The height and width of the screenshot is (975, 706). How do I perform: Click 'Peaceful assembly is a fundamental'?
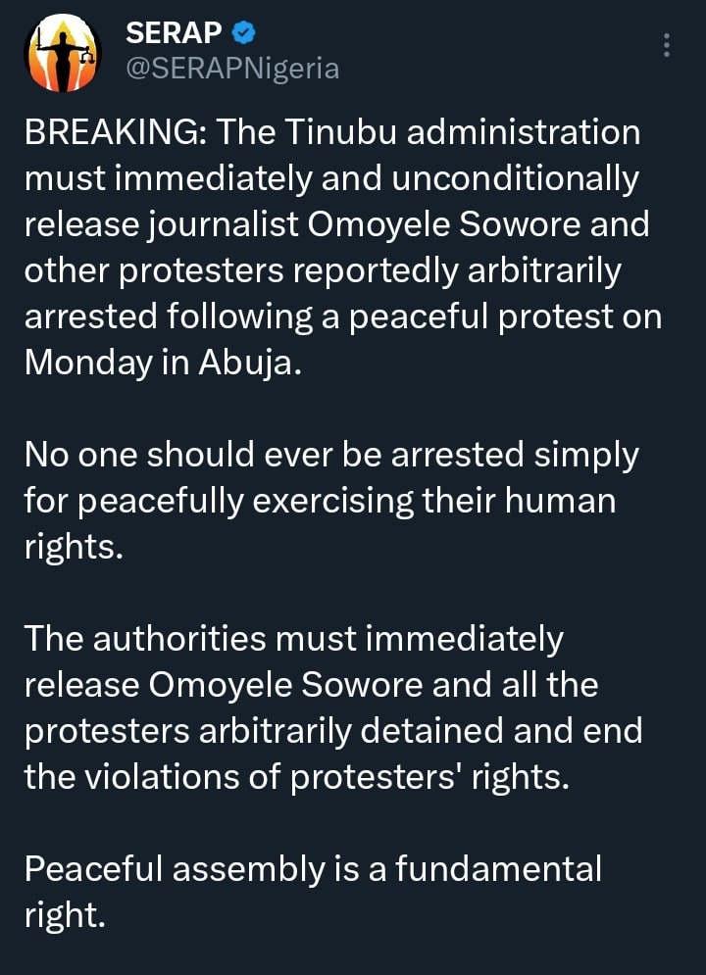click(x=312, y=868)
